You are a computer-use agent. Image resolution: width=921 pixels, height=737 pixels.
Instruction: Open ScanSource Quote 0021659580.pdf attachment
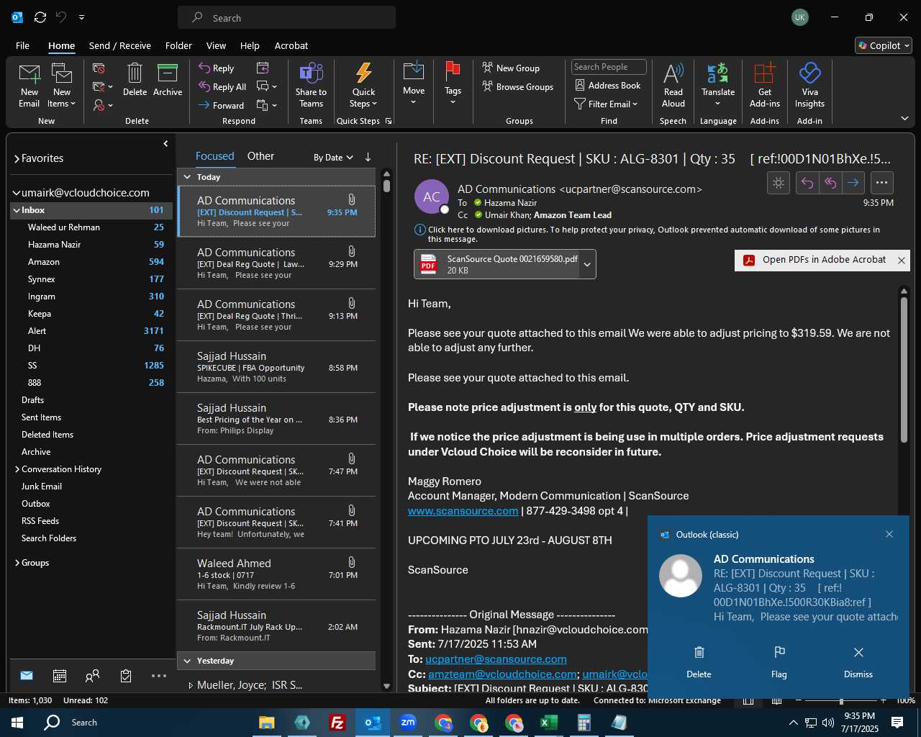(498, 264)
